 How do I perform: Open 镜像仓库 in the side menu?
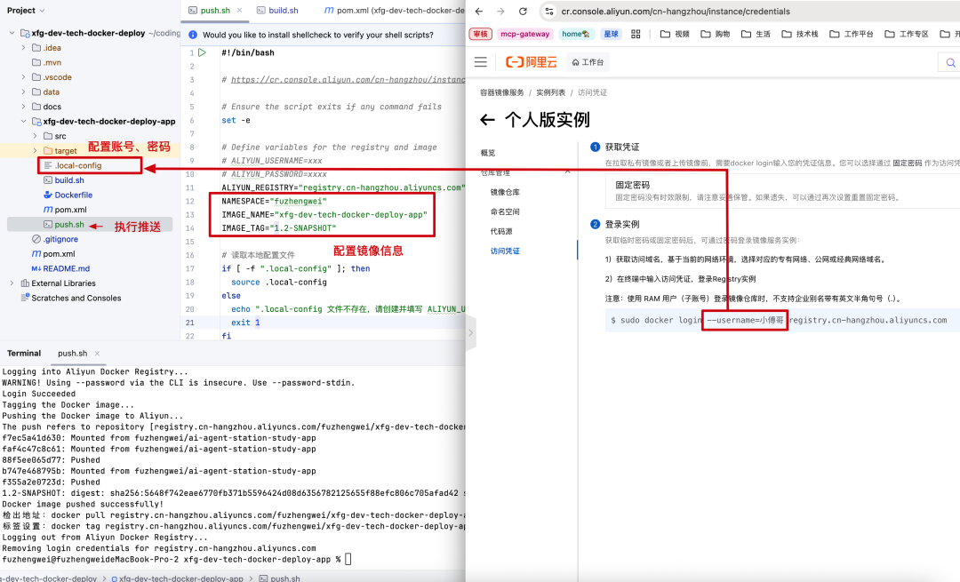(x=505, y=192)
